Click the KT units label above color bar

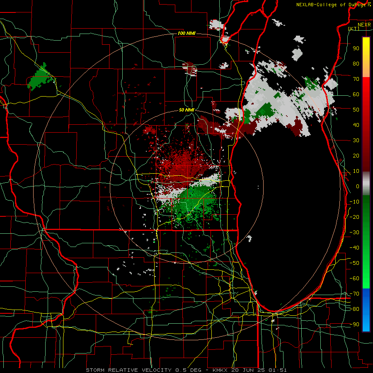(354, 29)
